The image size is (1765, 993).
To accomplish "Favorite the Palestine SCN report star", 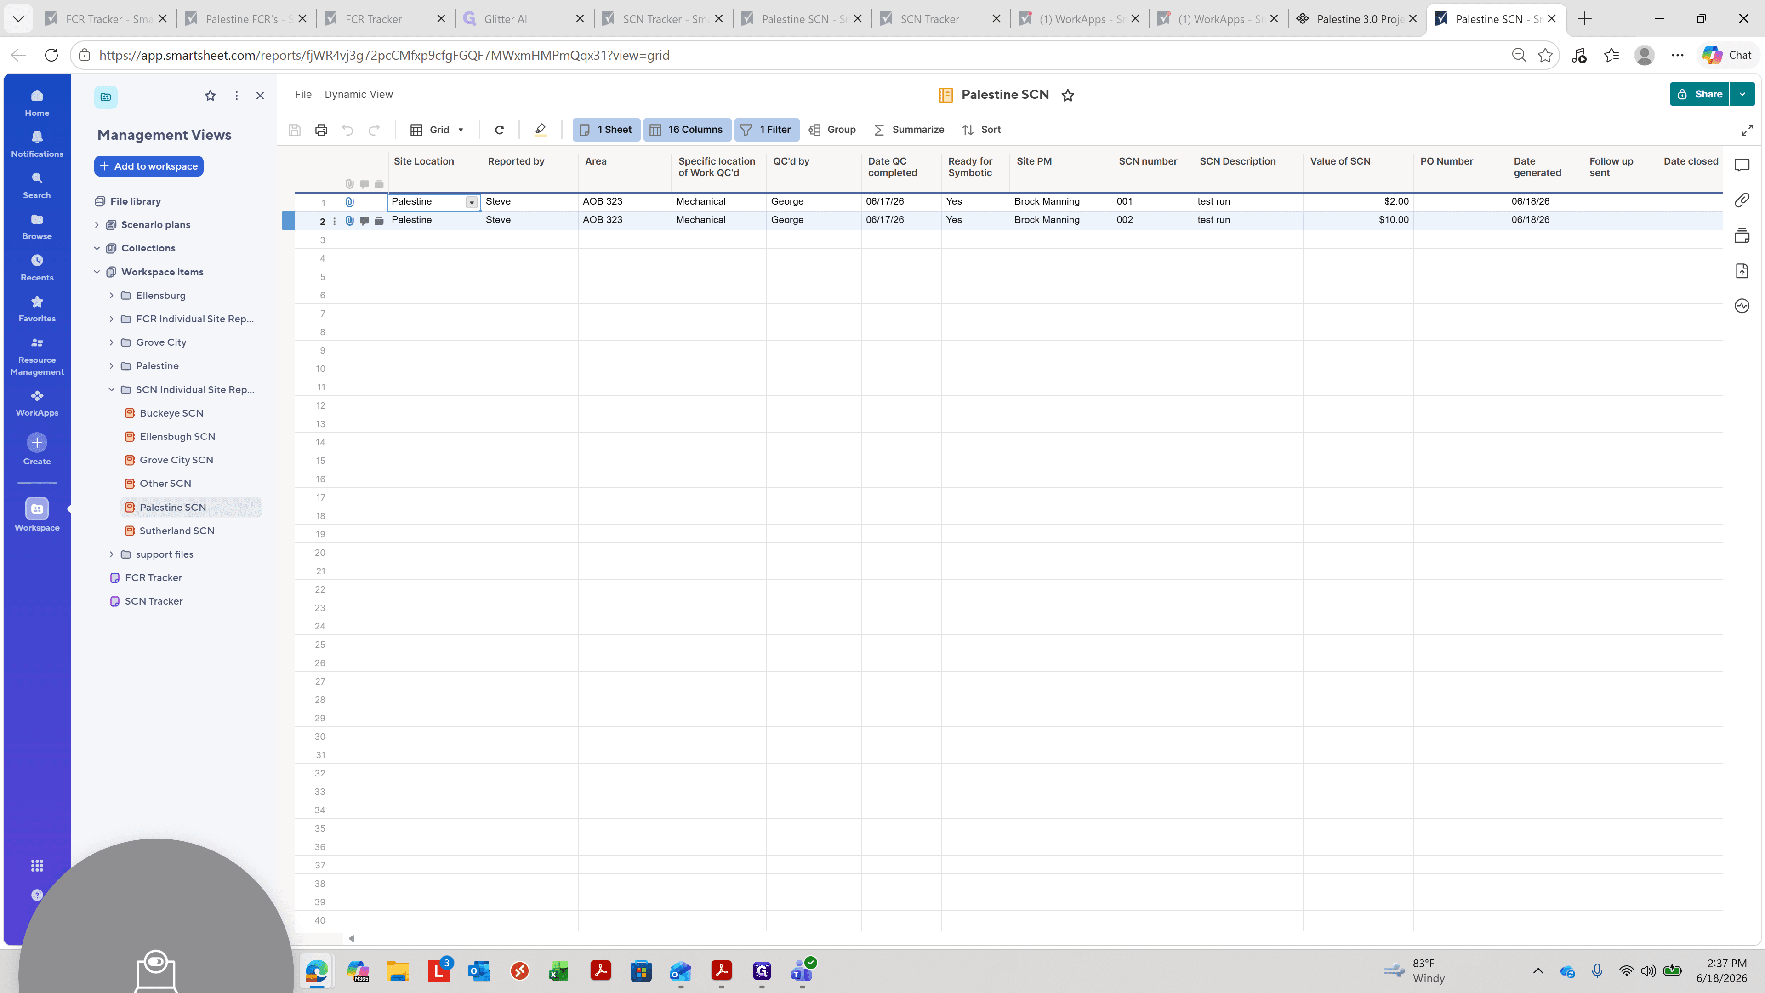I will (1067, 95).
